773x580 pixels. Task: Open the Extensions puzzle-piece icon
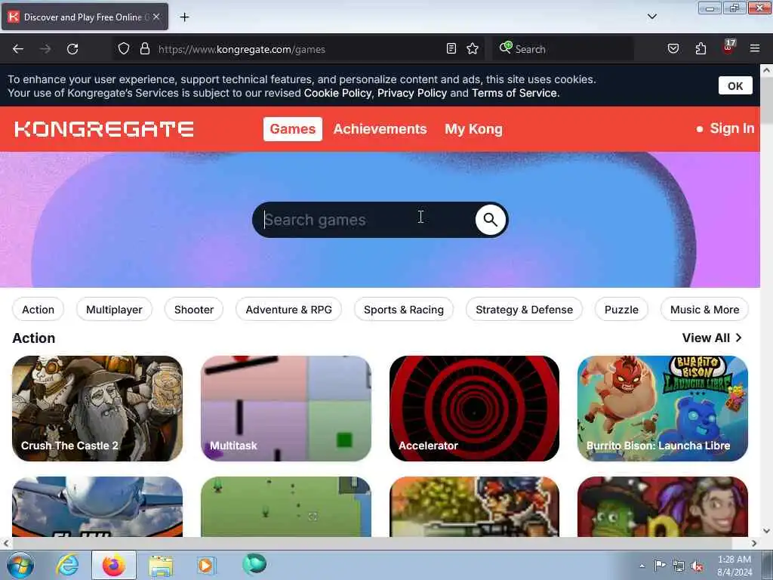point(701,48)
